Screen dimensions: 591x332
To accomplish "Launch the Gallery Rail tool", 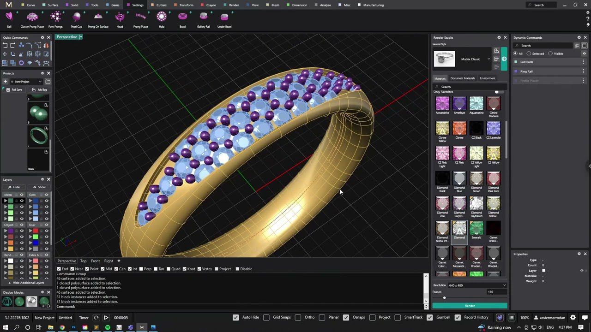I will click(x=204, y=18).
